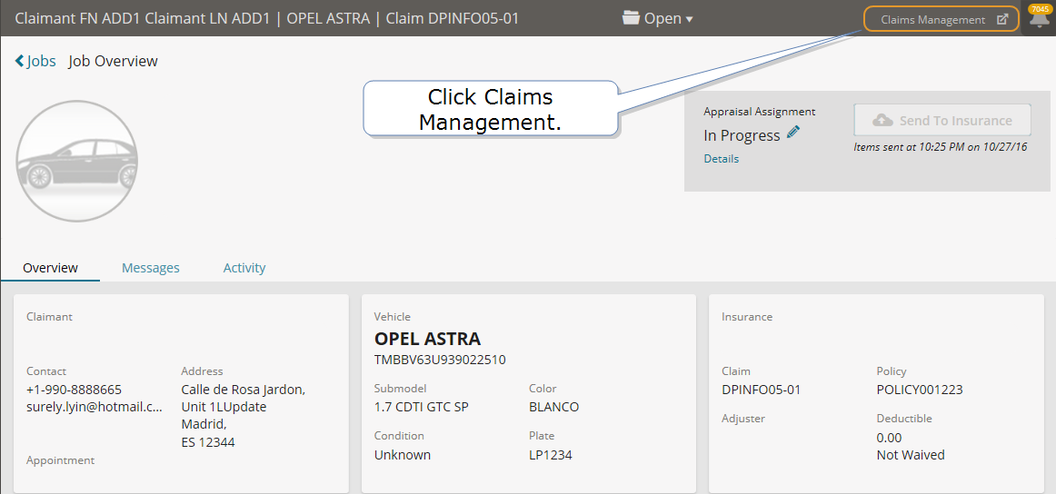The image size is (1056, 494).
Task: Click the condition value Unknown
Action: point(402,455)
